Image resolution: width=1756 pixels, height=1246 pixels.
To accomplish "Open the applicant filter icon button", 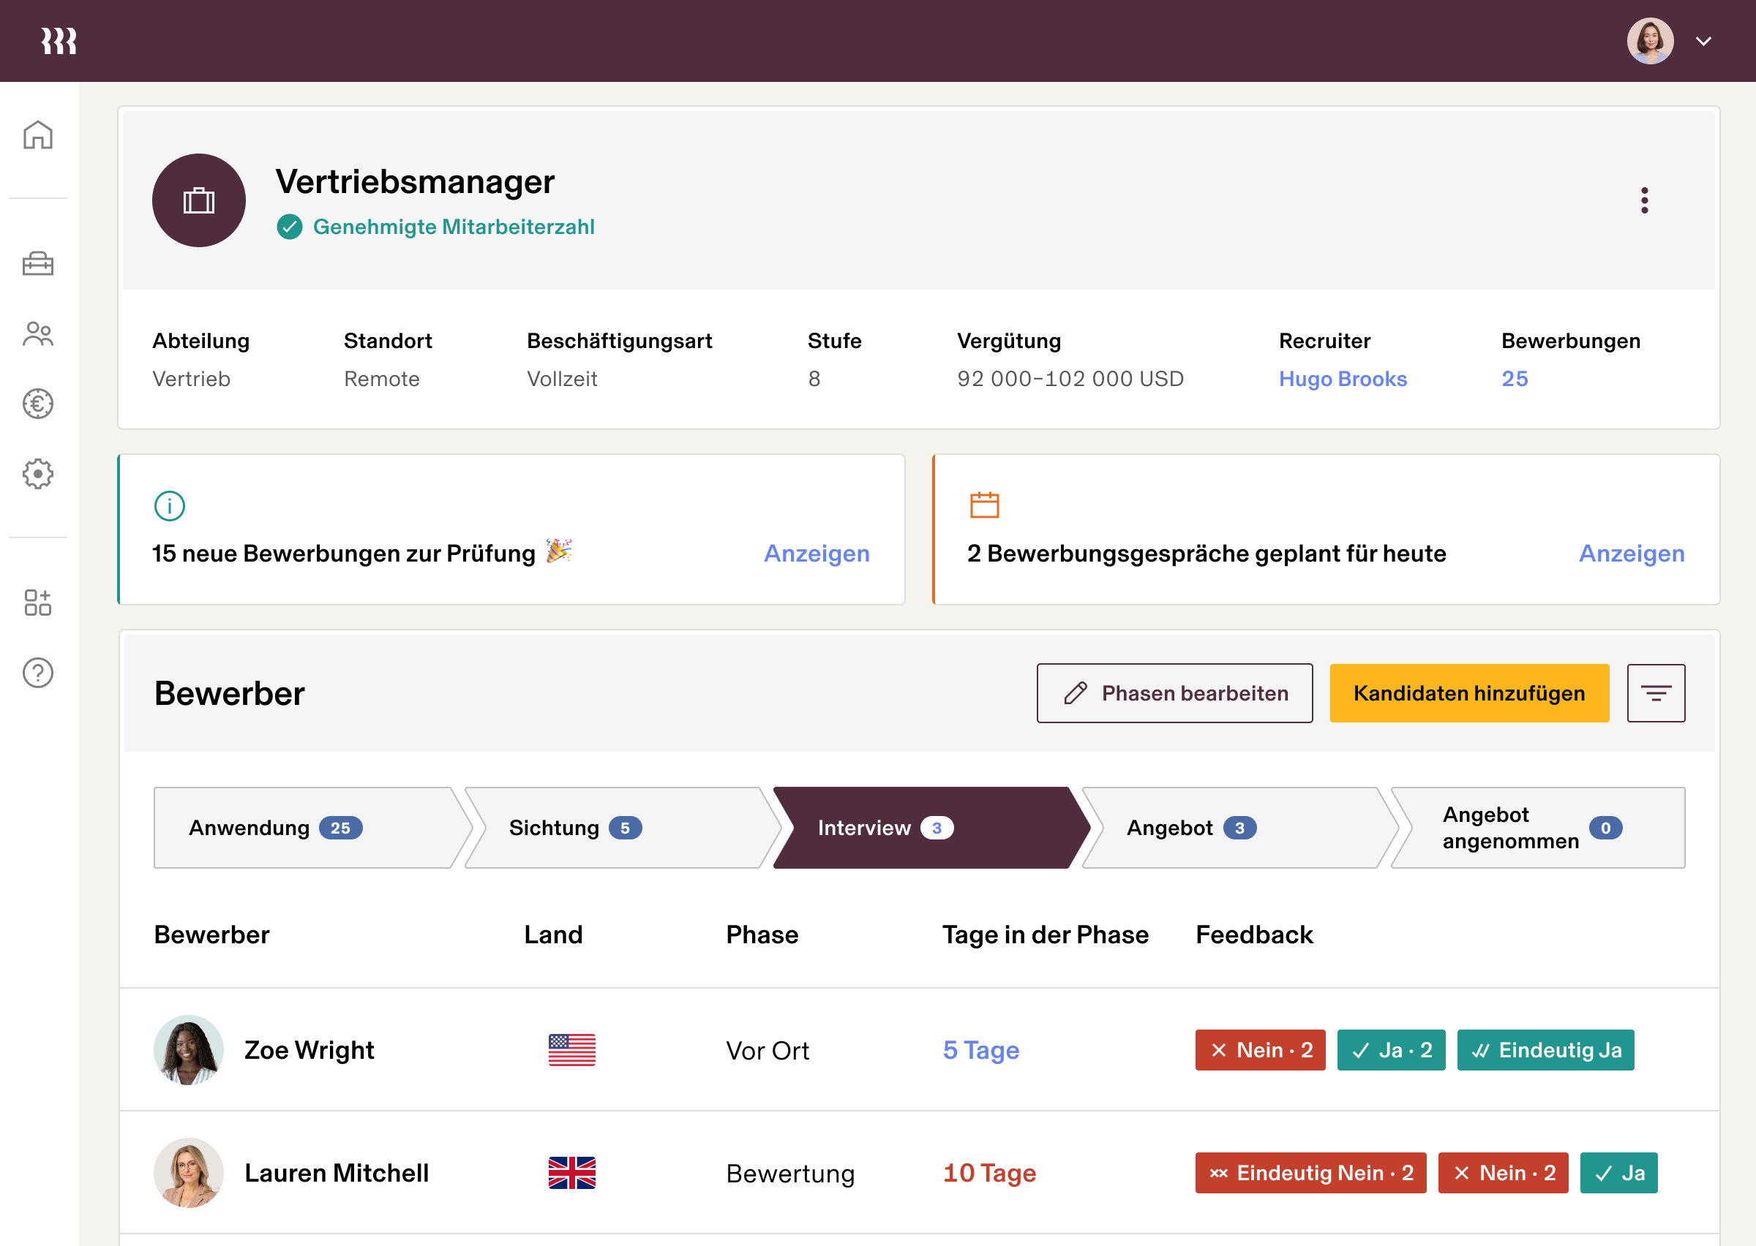I will [x=1656, y=692].
